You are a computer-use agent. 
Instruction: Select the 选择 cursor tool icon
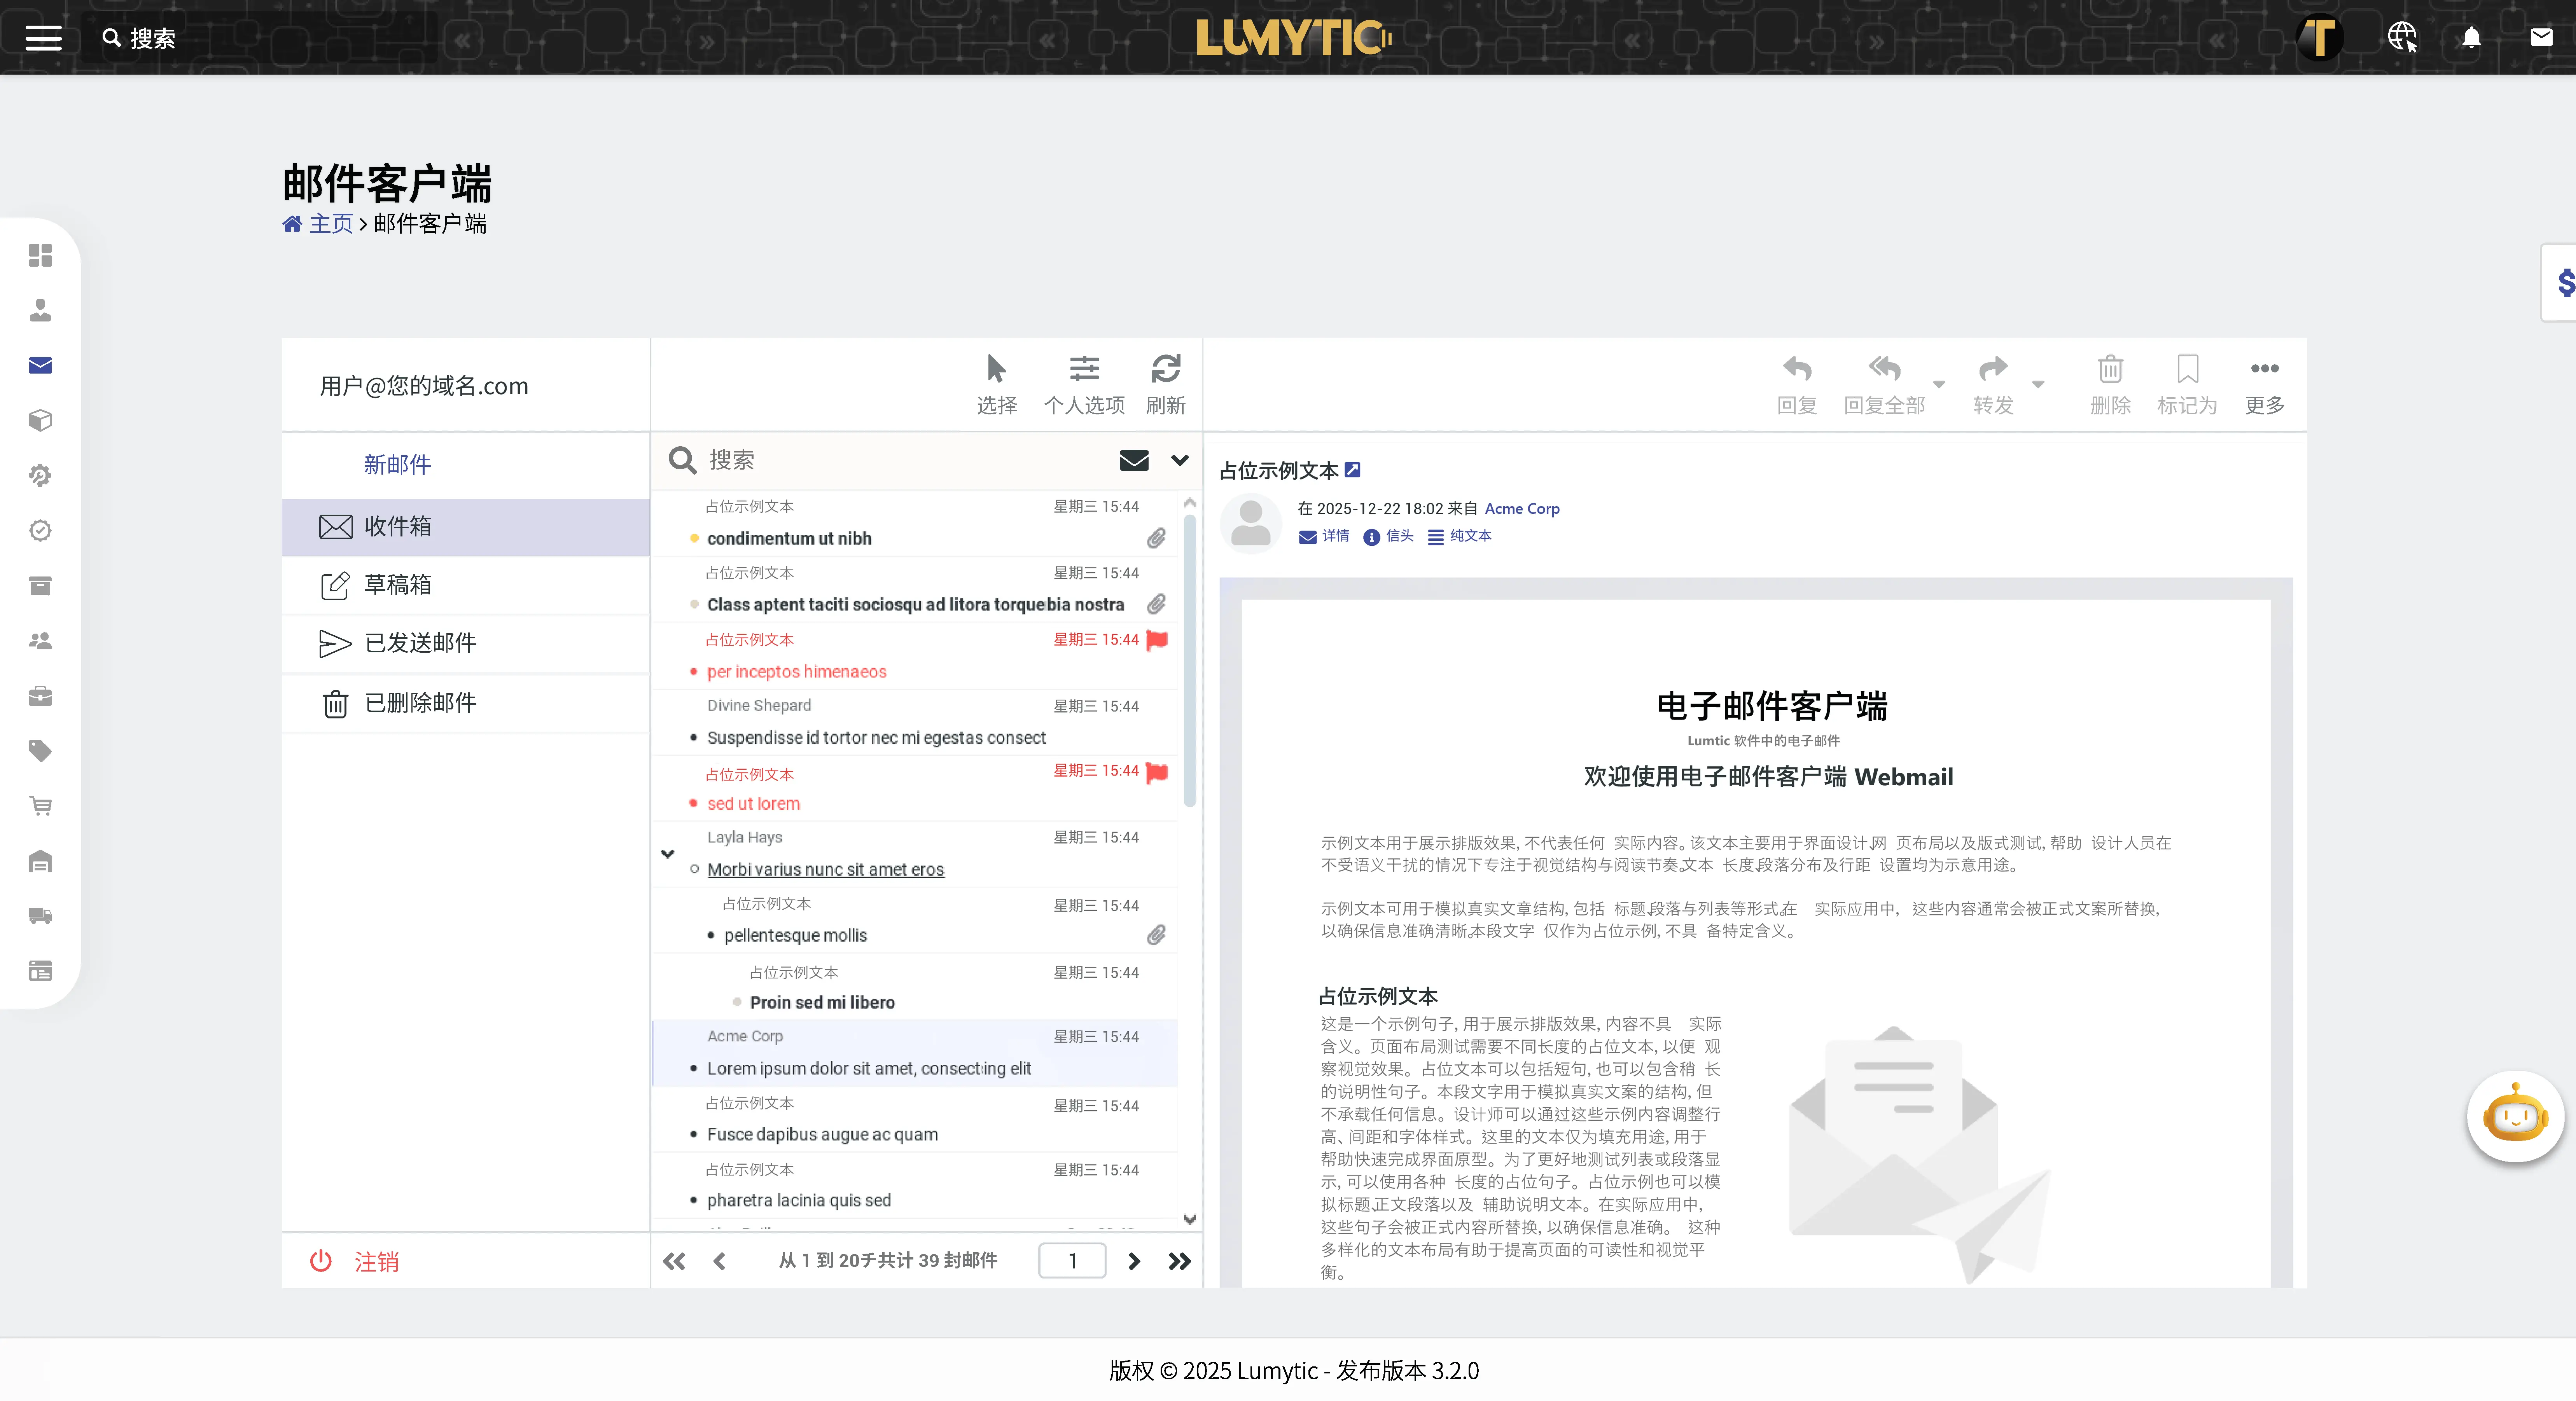pos(996,369)
